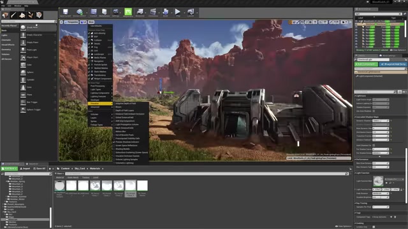Click the Launch toolbar icon
This screenshot has width=408, height=229.
pos(191,13)
